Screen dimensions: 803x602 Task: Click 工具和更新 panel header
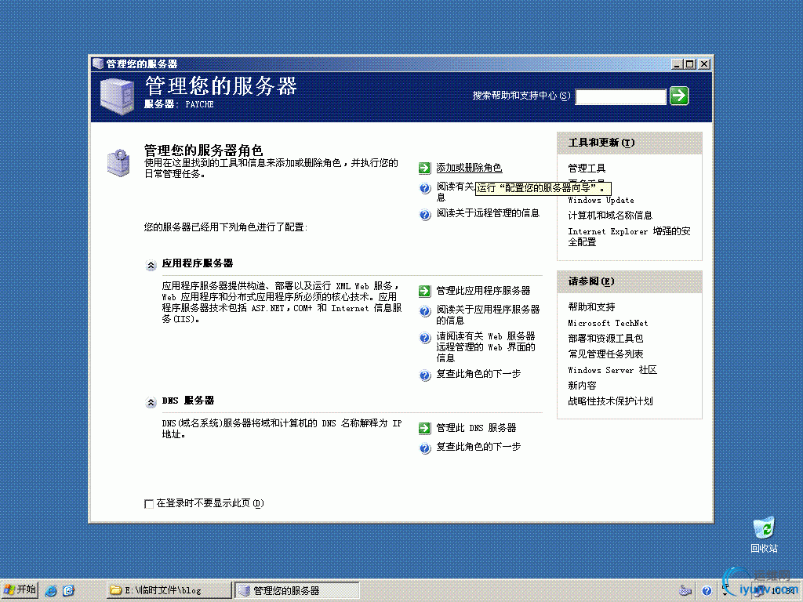[x=630, y=143]
